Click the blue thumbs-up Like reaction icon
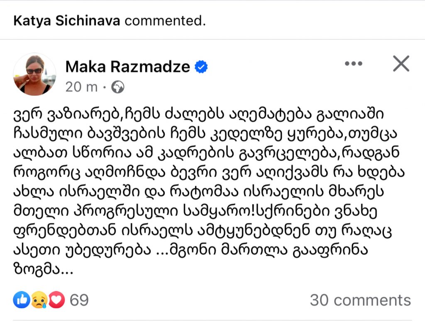The height and width of the screenshot is (327, 425). 21,300
